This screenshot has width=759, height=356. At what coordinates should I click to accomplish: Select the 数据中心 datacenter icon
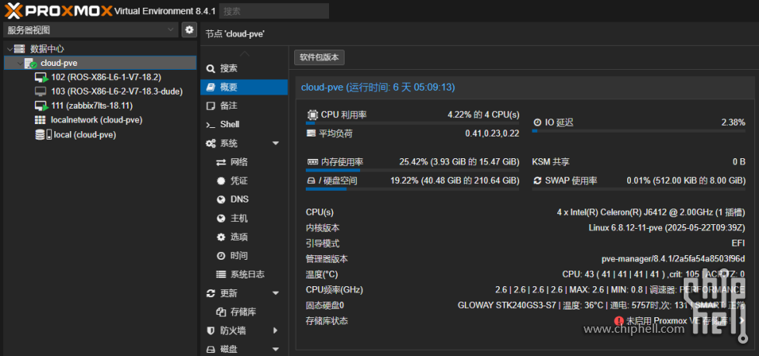[19, 49]
